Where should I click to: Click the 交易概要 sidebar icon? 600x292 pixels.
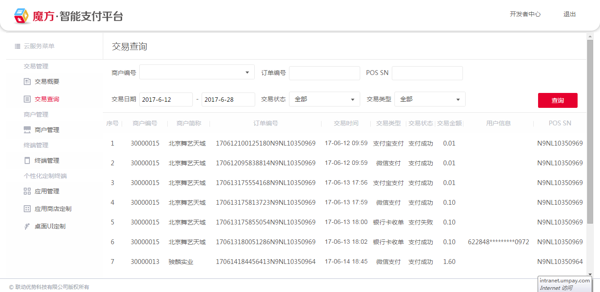pos(27,82)
